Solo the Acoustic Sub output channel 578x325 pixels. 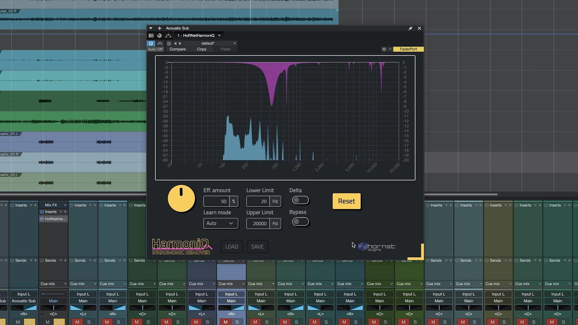29,322
